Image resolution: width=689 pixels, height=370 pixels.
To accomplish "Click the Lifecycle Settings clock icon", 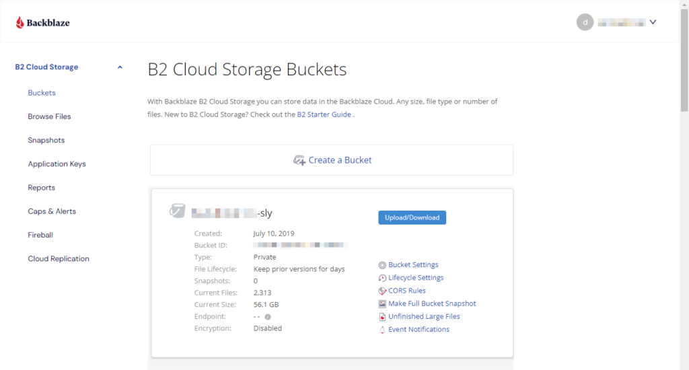I will coord(382,278).
